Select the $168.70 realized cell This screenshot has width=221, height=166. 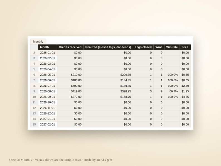pos(108,97)
